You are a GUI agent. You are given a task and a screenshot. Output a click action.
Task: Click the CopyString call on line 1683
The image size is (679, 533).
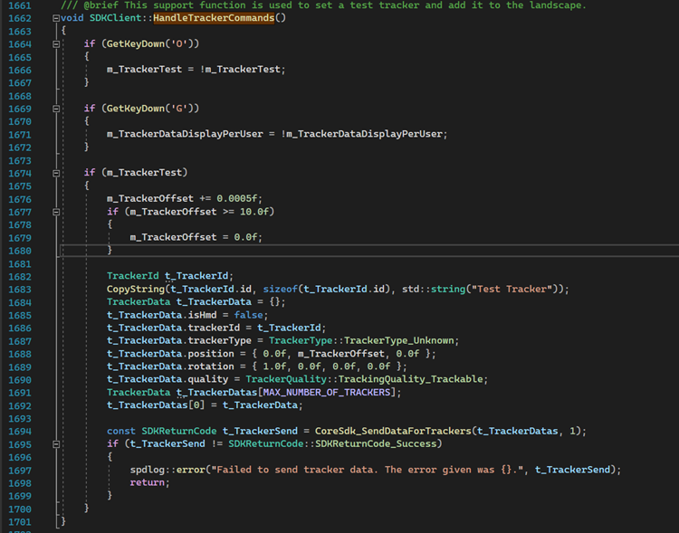(338, 289)
